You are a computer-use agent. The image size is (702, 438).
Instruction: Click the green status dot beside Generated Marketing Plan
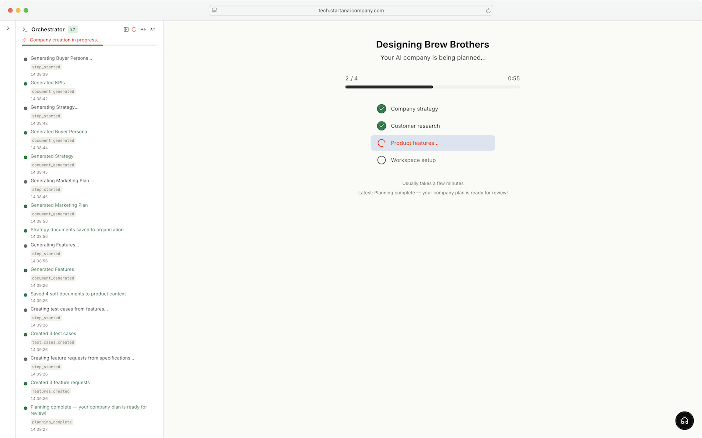click(26, 206)
